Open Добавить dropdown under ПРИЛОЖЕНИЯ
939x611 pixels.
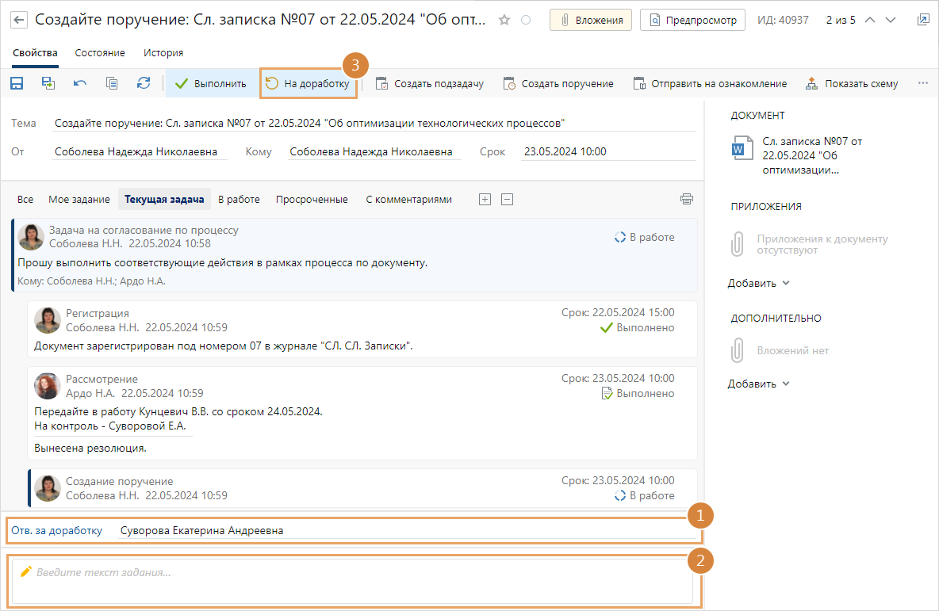click(759, 283)
